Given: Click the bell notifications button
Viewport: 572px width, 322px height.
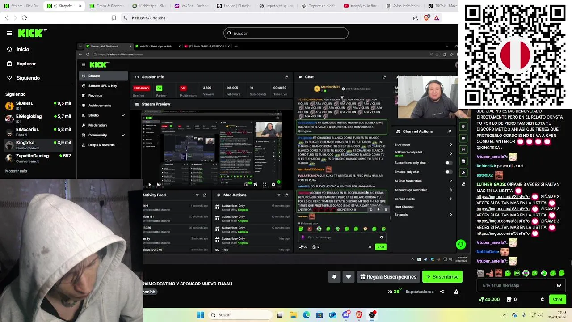Looking at the screenshot, I should pyautogui.click(x=334, y=277).
